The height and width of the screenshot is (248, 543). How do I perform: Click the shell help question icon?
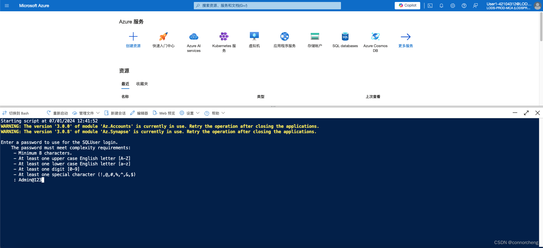point(207,113)
